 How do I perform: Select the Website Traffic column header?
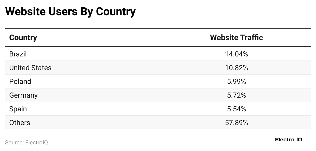point(236,38)
